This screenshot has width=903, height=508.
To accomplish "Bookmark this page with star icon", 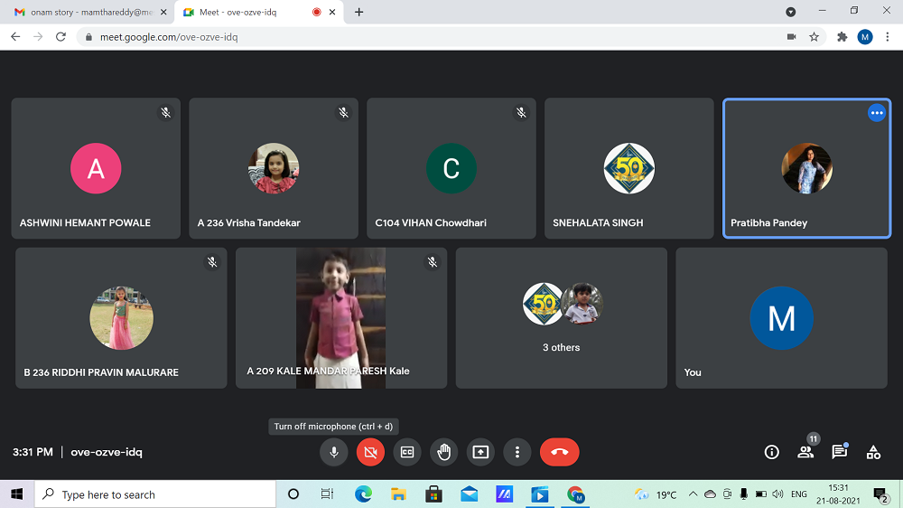I will click(814, 37).
